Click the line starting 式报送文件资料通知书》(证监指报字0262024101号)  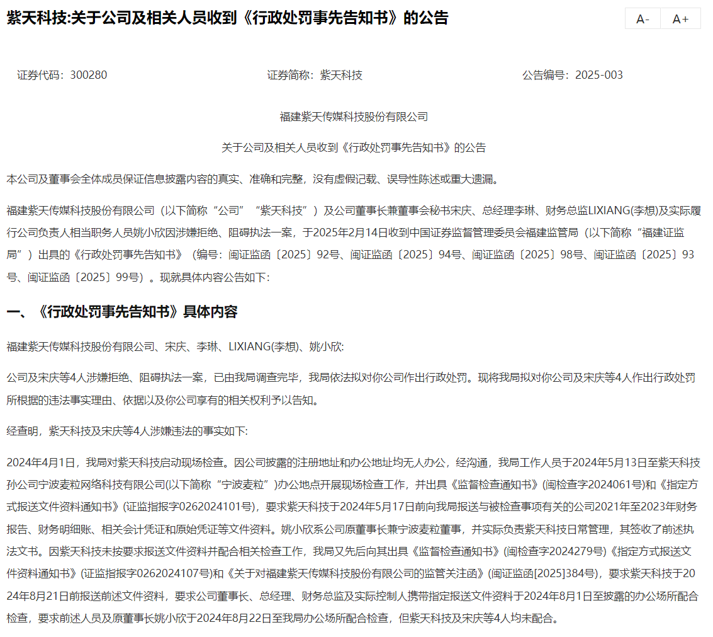point(352,507)
